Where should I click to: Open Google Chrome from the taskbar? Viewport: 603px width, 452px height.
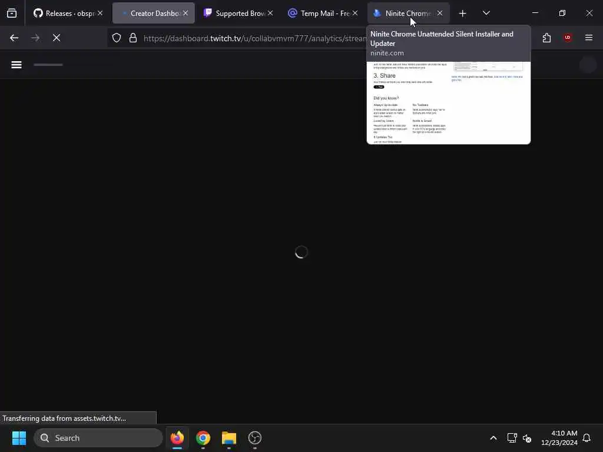(x=203, y=438)
